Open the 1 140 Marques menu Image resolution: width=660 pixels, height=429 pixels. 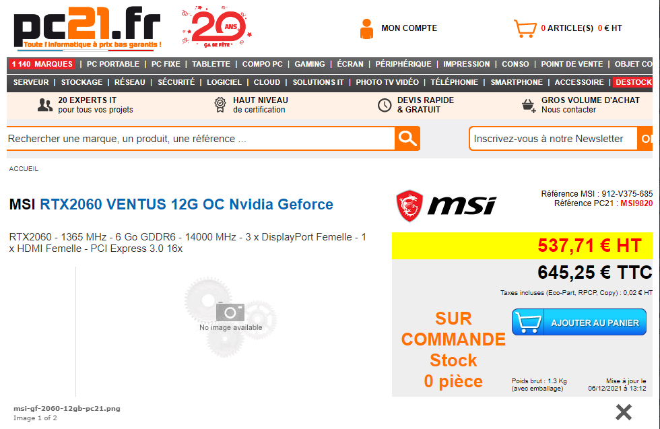tap(42, 64)
